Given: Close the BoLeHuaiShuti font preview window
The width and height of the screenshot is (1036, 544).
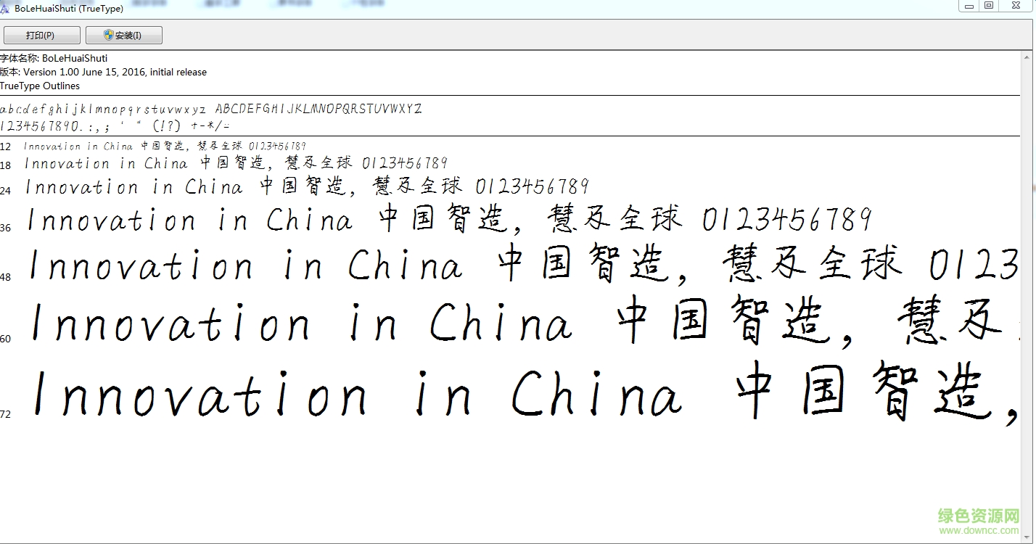Looking at the screenshot, I should tap(1015, 6).
